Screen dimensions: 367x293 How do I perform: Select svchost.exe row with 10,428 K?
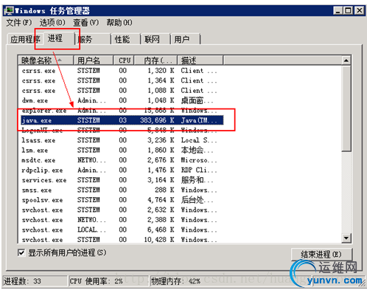pos(122,239)
